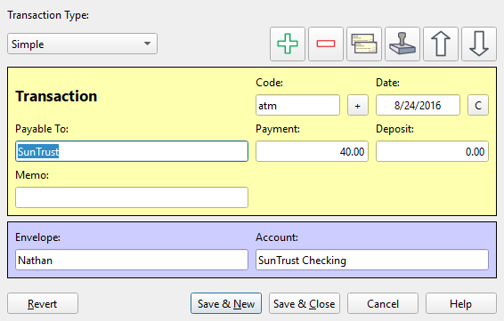This screenshot has height=321, width=504.
Task: Click the Save & Close button
Action: (304, 303)
